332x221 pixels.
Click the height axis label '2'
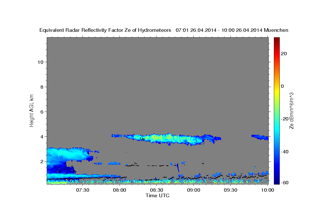coord(41,161)
